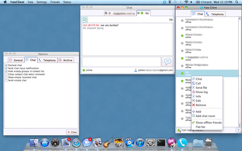242x151 pixels.
Task: Open Finder from the dock
Action: [x=34, y=143]
